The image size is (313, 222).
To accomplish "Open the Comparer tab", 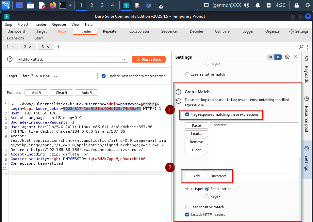I will pyautogui.click(x=223, y=31).
